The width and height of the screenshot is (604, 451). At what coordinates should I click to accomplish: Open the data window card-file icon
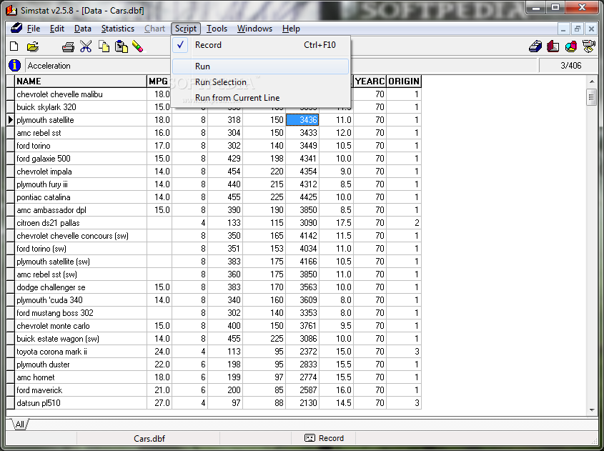(535, 46)
